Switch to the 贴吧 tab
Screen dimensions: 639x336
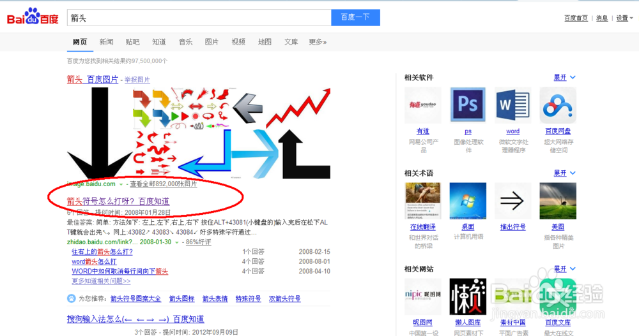132,42
